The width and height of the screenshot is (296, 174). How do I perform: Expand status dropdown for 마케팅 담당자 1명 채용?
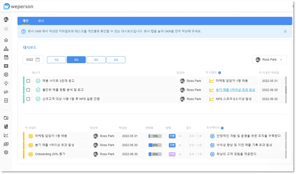(180, 136)
